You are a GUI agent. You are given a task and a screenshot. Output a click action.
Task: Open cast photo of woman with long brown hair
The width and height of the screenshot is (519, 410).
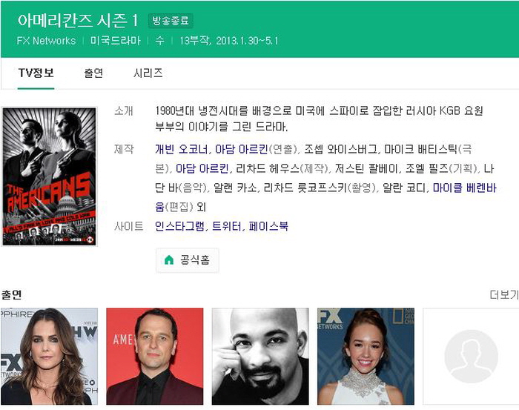pos(50,357)
